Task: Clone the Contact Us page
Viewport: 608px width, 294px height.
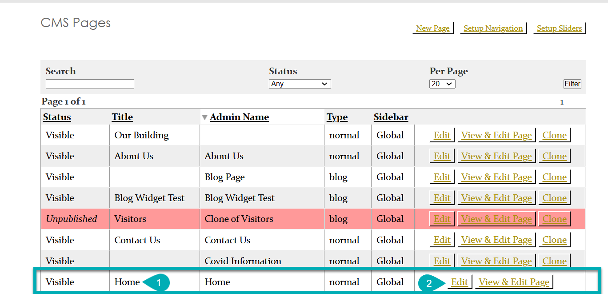Action: [x=554, y=240]
